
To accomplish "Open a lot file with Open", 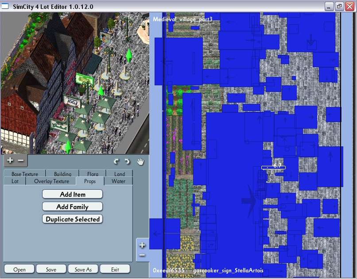I will 19,269.
